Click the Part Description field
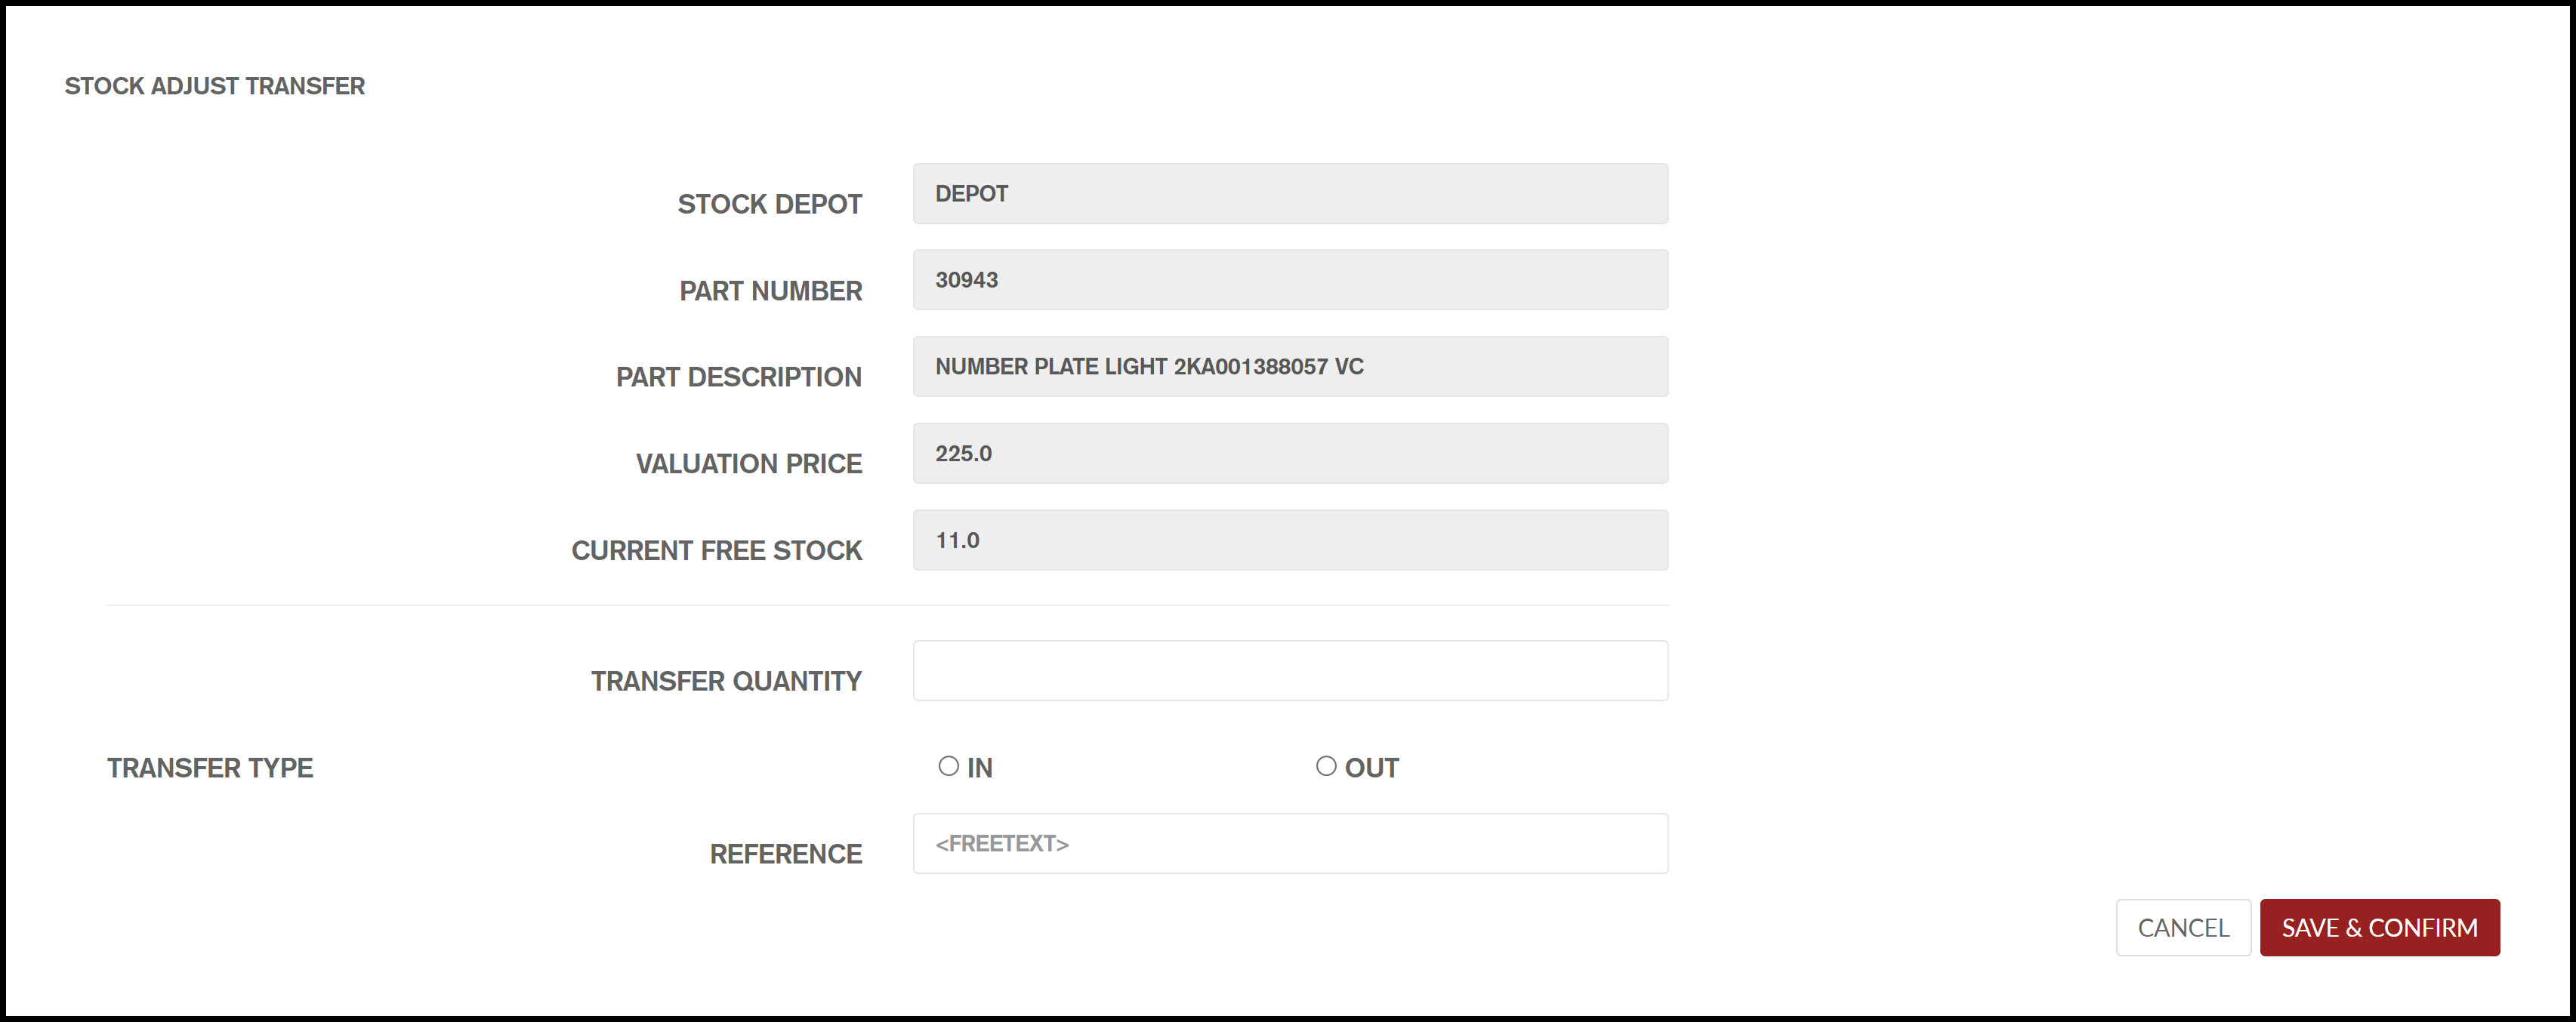 [x=1289, y=367]
